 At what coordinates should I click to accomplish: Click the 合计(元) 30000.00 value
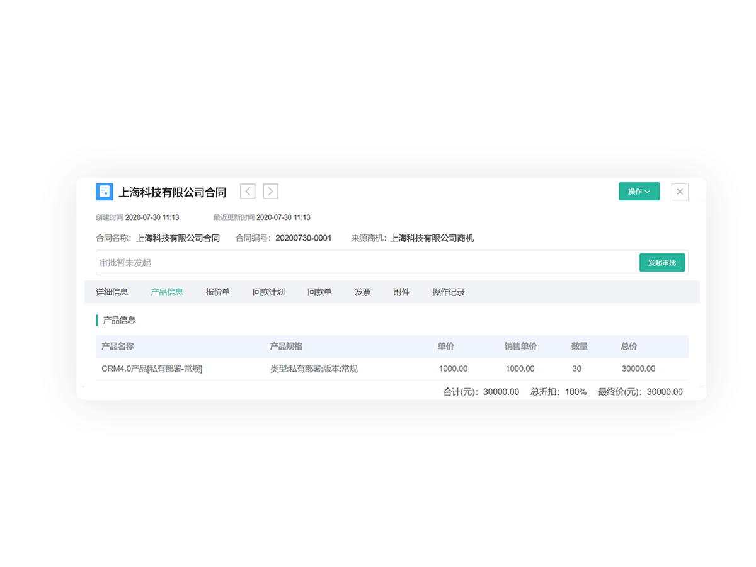click(501, 392)
